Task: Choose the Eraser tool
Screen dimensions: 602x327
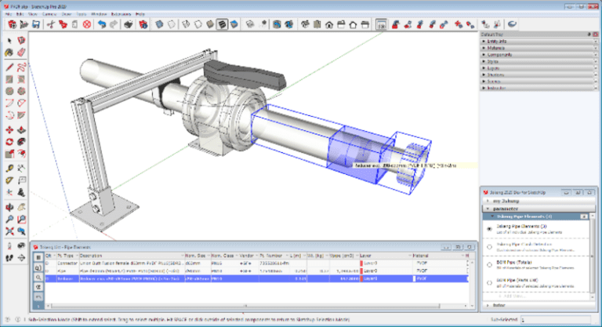Action: [x=21, y=53]
